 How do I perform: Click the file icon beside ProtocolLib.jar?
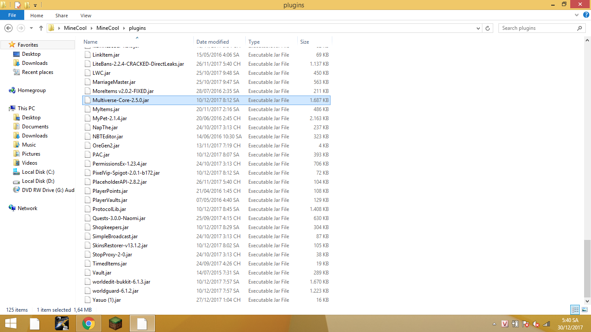87,209
